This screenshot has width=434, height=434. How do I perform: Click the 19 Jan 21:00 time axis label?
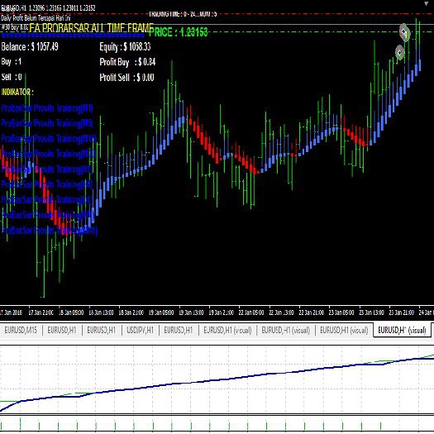pyautogui.click(x=222, y=312)
